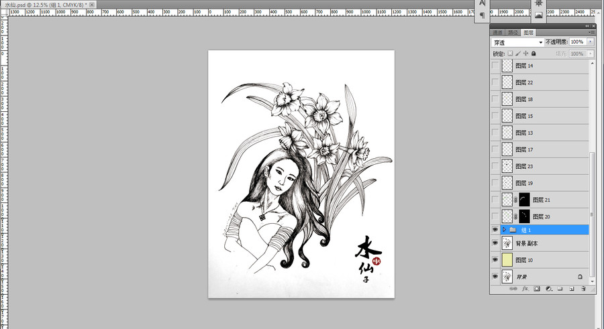Show layer 图层 21 visibility

(x=495, y=199)
